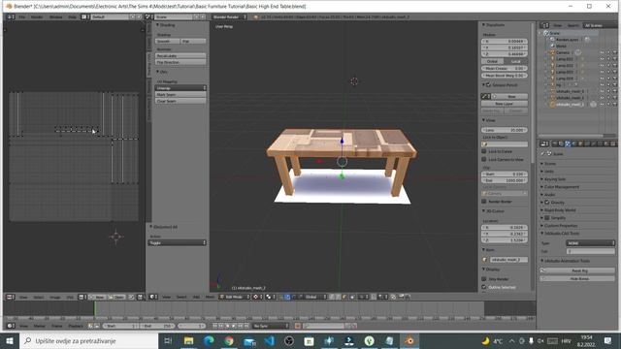Click Mark Seam button
Image resolution: width=621 pixels, height=349 pixels.
[180, 95]
